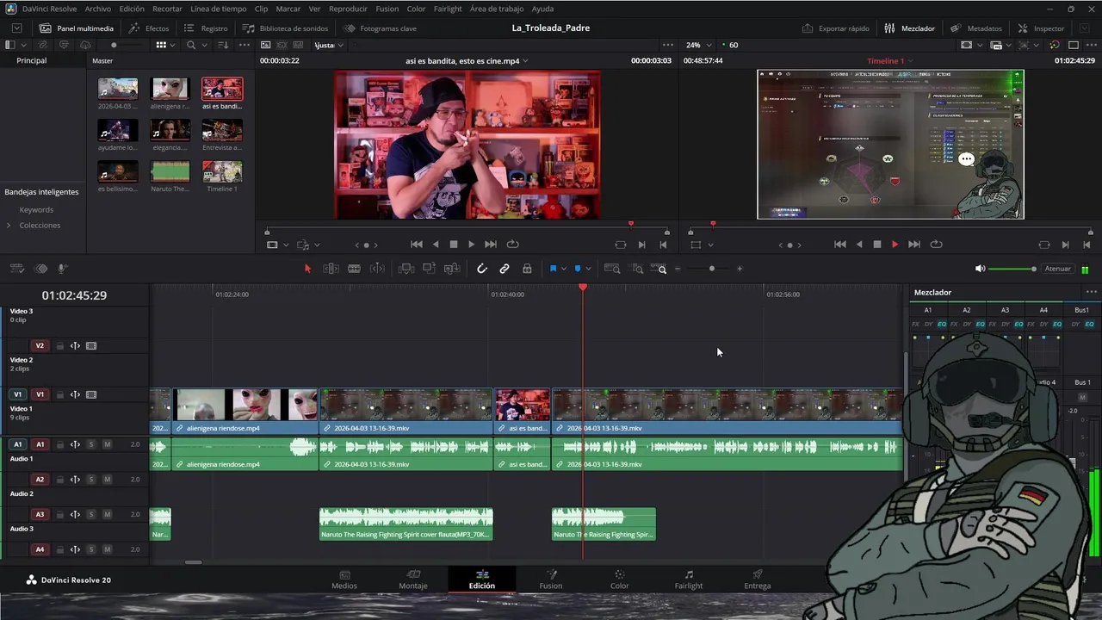Toggle loop in the source viewer
The width and height of the screenshot is (1102, 620).
tap(513, 245)
